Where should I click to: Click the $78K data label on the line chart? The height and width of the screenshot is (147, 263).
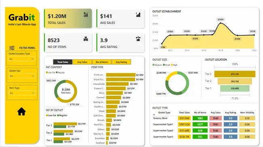point(163,47)
